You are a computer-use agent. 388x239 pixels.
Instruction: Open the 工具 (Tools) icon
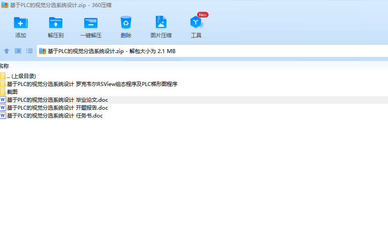coord(196,22)
